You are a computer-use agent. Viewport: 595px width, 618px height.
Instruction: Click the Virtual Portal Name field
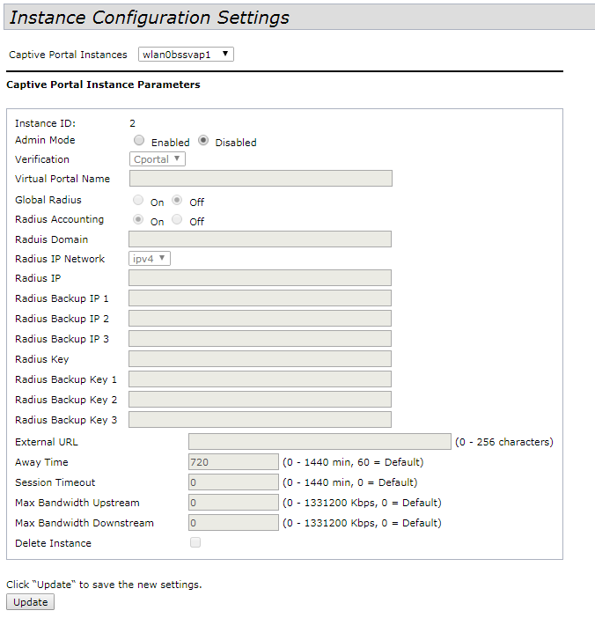tap(261, 179)
